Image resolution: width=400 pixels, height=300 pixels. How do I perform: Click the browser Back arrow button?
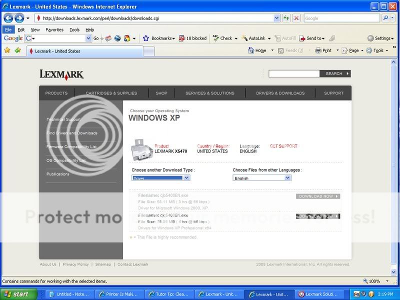pyautogui.click(x=8, y=18)
